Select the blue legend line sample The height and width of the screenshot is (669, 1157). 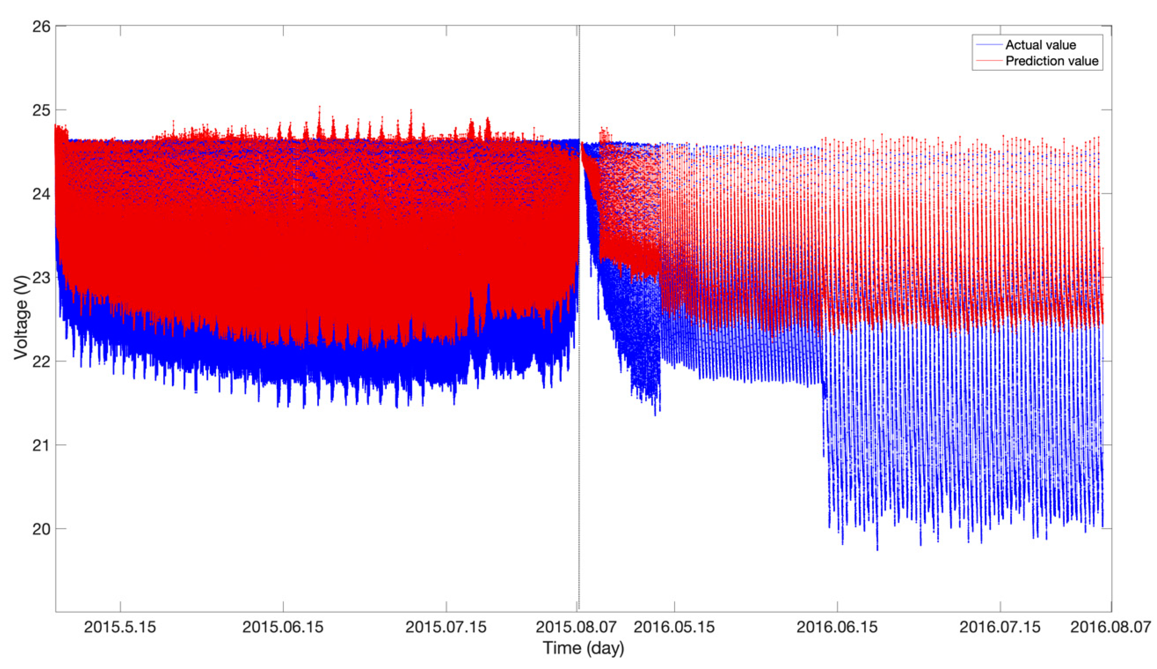pos(989,45)
